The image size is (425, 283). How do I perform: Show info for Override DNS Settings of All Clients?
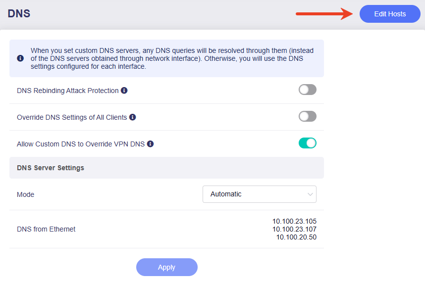click(x=133, y=117)
